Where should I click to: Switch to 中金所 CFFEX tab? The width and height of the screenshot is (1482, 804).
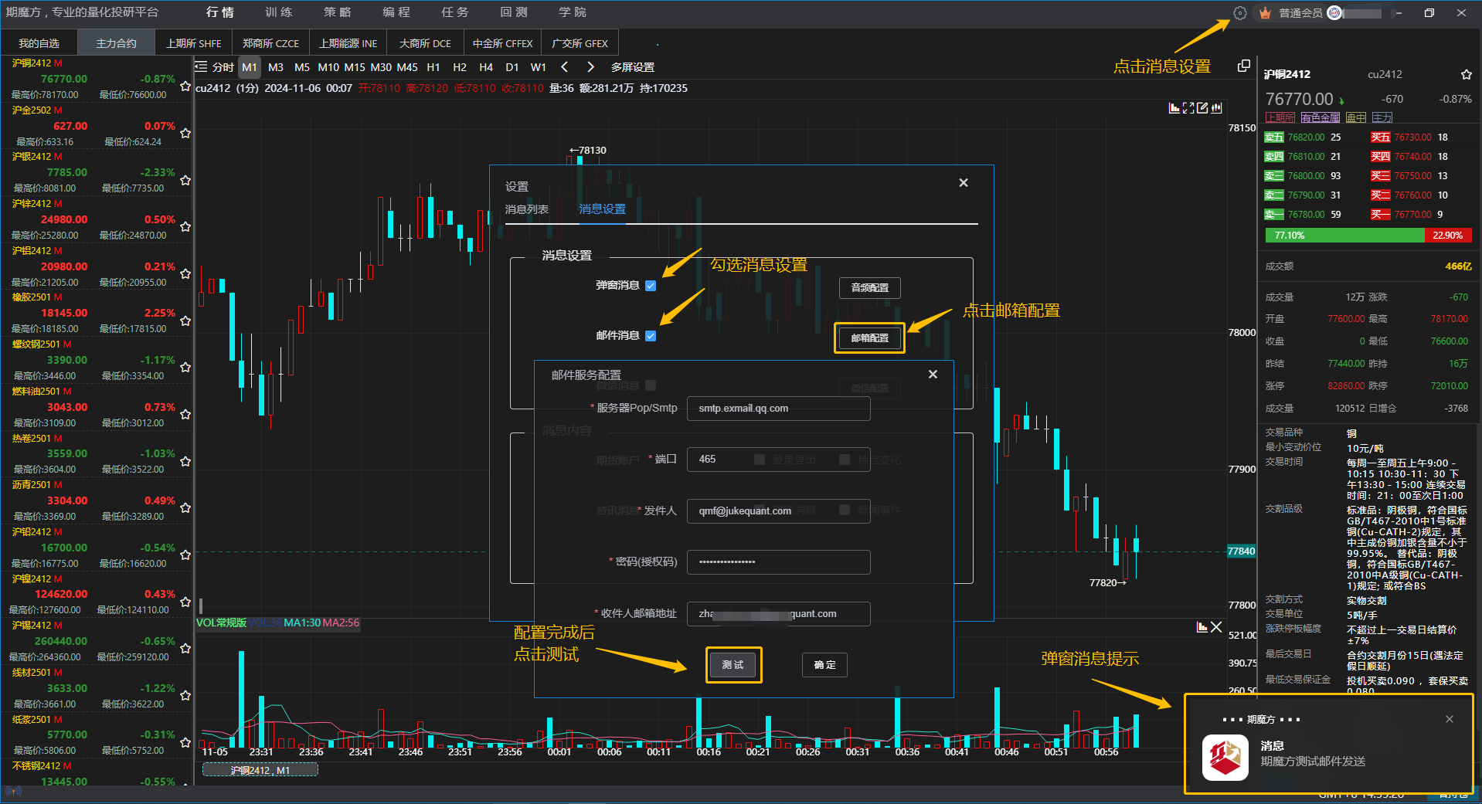[x=502, y=43]
